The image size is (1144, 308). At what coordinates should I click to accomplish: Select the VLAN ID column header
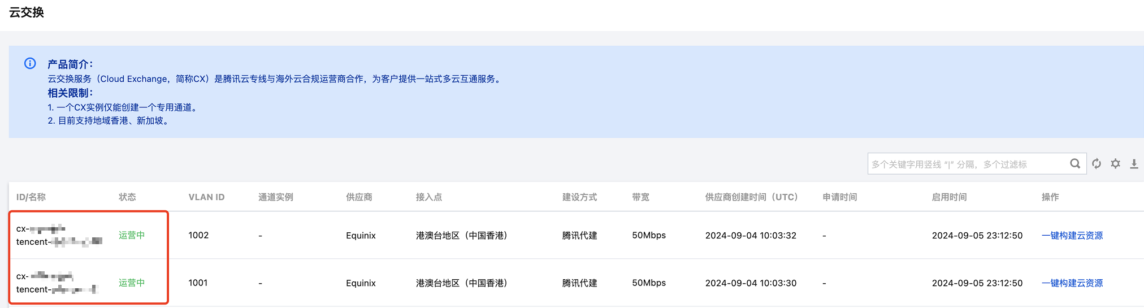(x=206, y=197)
